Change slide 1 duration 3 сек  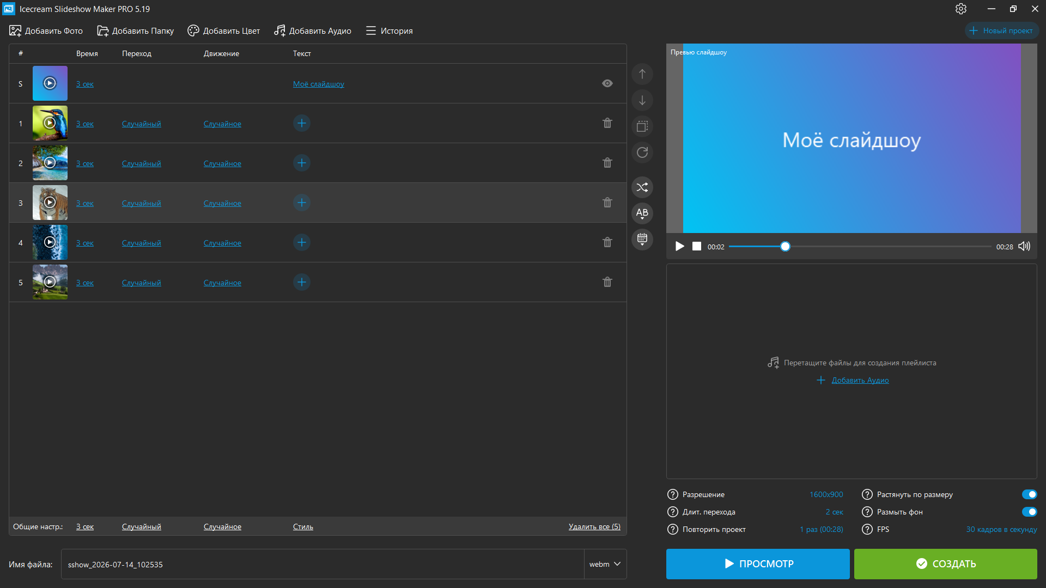tap(85, 124)
